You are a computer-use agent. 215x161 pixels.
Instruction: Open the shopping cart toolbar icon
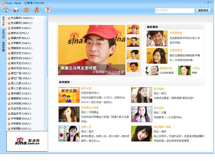[37, 10]
